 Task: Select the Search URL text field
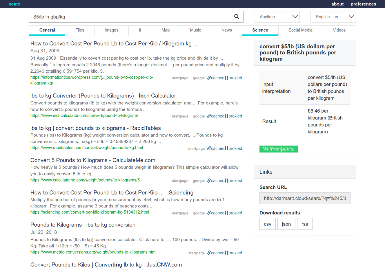[x=305, y=198]
